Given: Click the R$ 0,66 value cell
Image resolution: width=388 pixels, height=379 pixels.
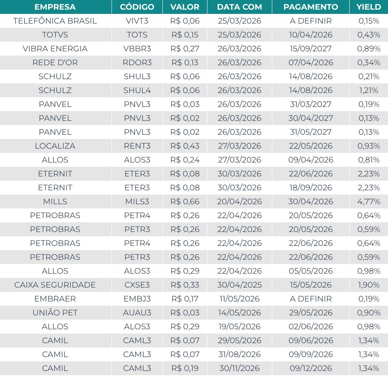Looking at the screenshot, I should 185,201.
